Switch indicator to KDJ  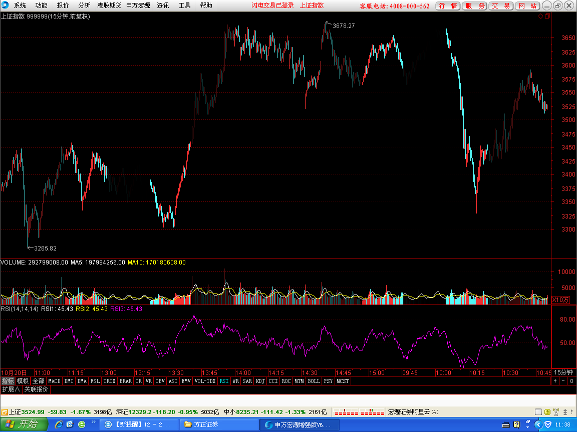click(260, 381)
